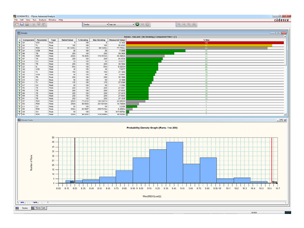Sort by the Measured Value column header

(117, 40)
